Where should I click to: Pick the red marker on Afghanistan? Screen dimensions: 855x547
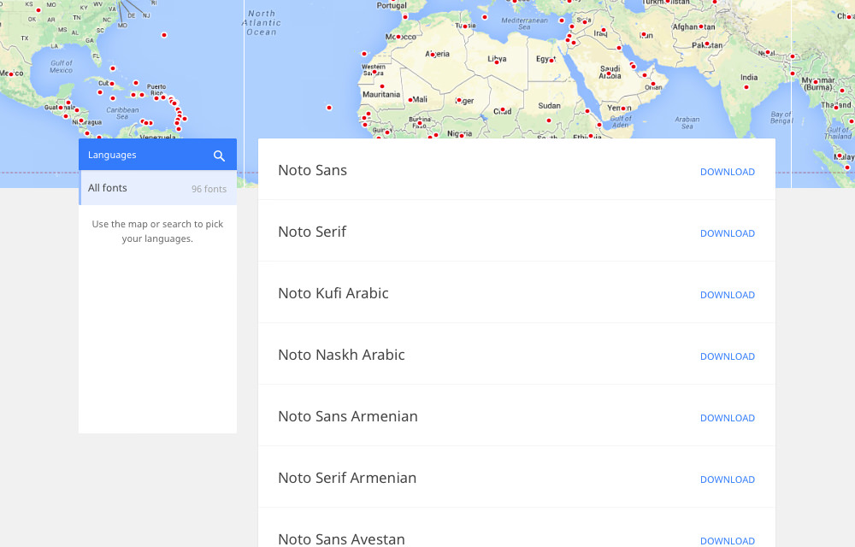tap(702, 26)
